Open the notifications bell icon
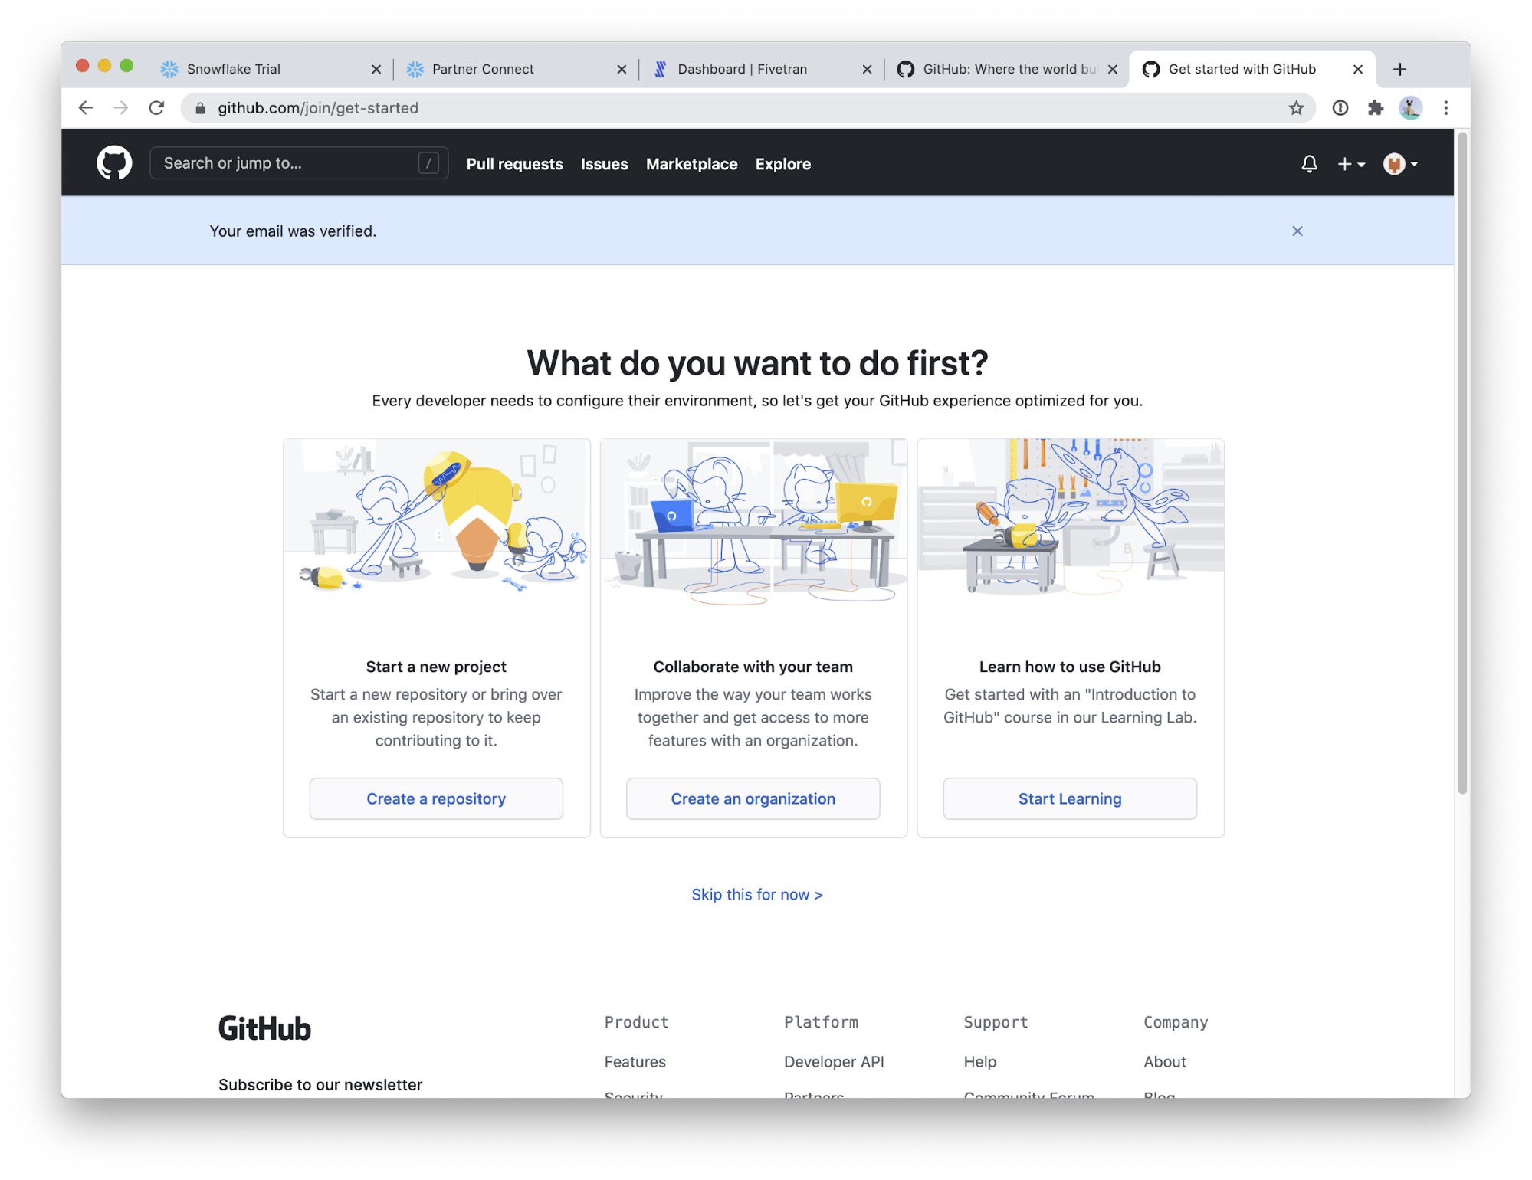The image size is (1532, 1180). click(x=1309, y=164)
